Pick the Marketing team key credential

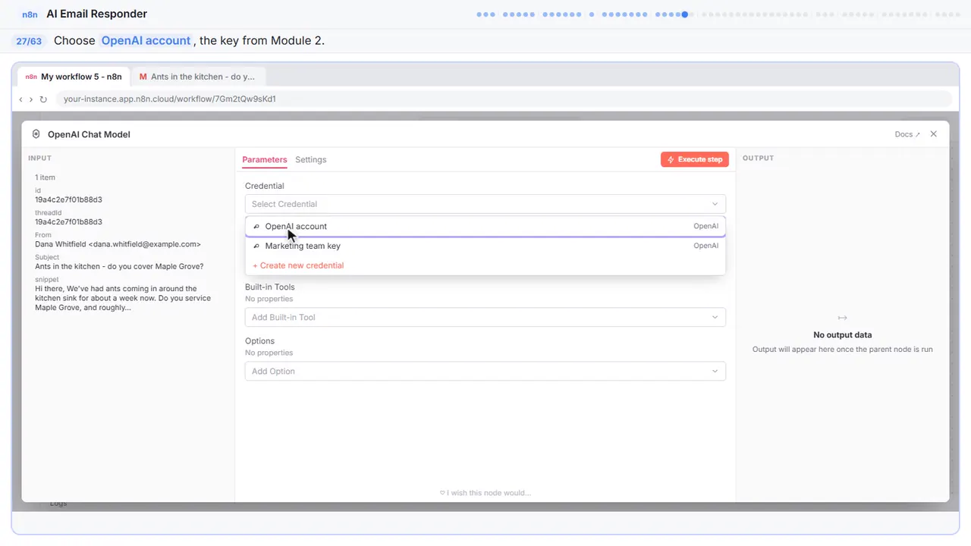(x=485, y=246)
